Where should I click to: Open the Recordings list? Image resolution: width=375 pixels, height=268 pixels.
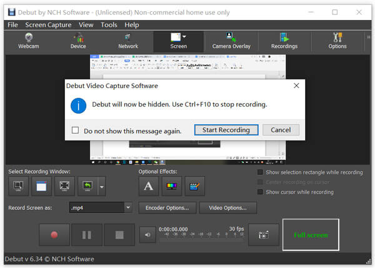284,41
